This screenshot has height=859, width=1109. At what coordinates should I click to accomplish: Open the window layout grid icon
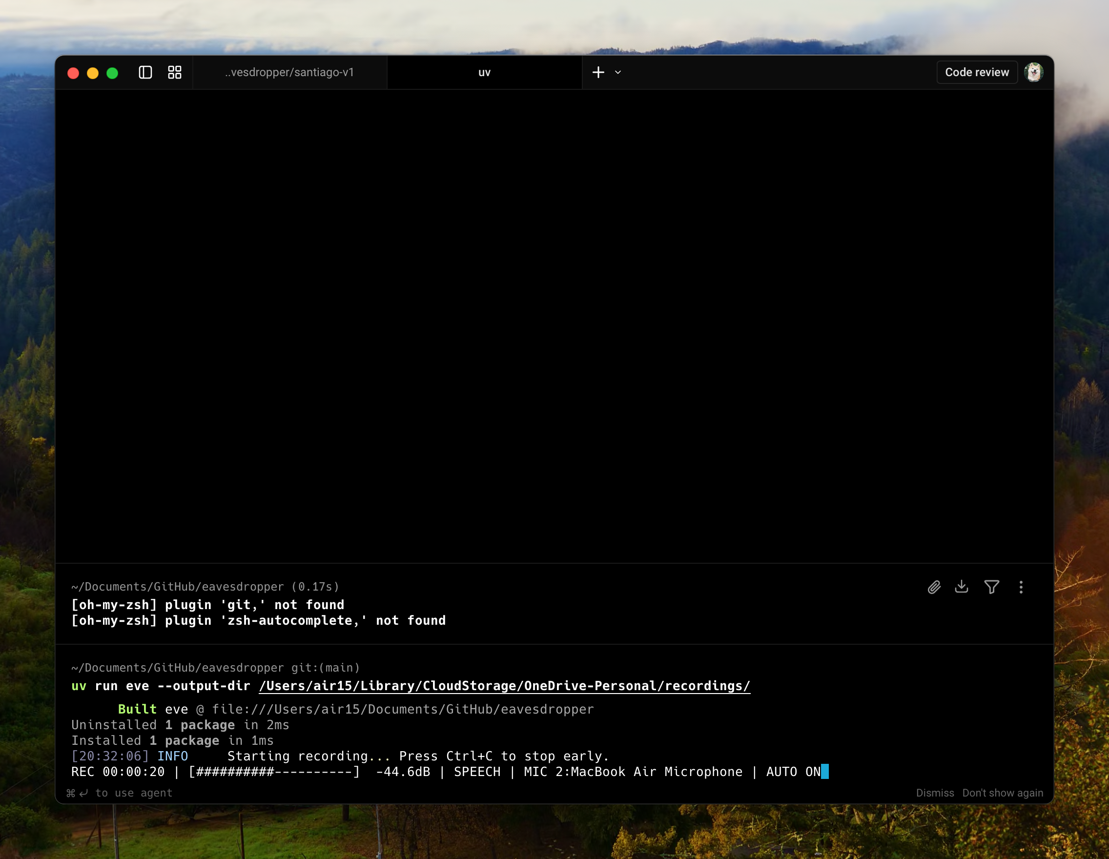(x=174, y=73)
